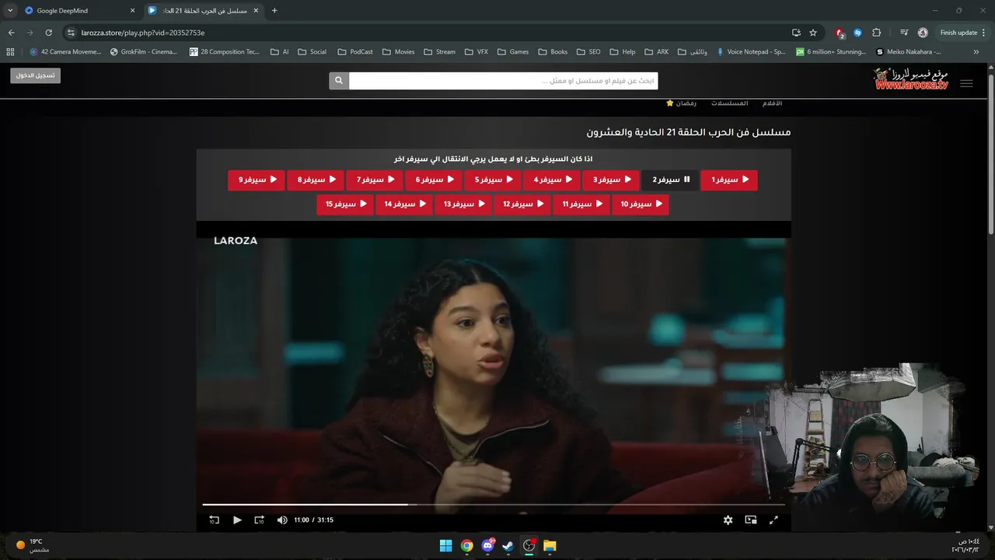Viewport: 995px width, 560px height.
Task: Focus the movie search input field
Action: 503,81
